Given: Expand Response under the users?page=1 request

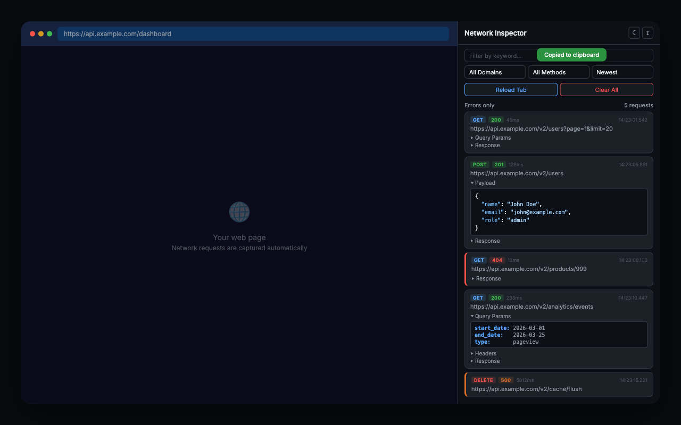Looking at the screenshot, I should pos(485,145).
